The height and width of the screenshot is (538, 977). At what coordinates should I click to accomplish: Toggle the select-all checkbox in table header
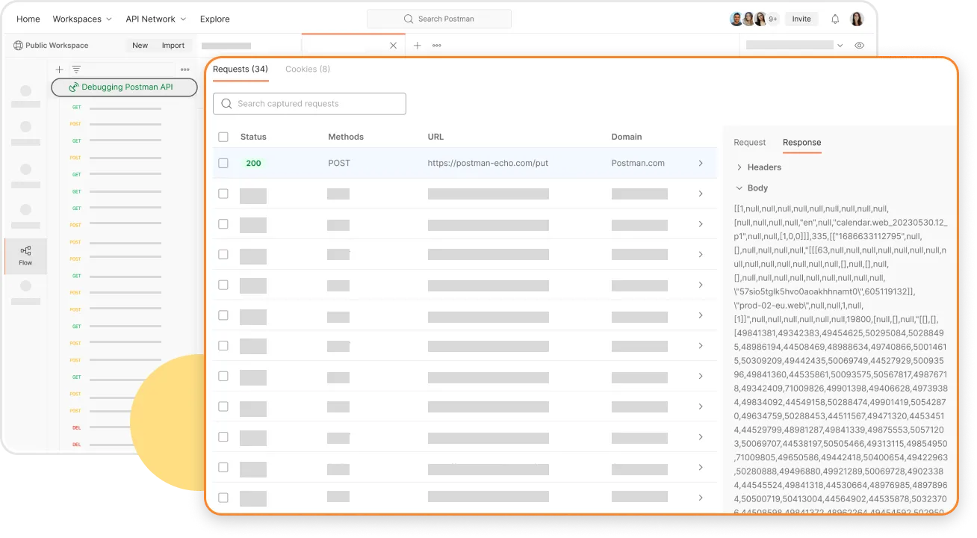[x=223, y=137]
